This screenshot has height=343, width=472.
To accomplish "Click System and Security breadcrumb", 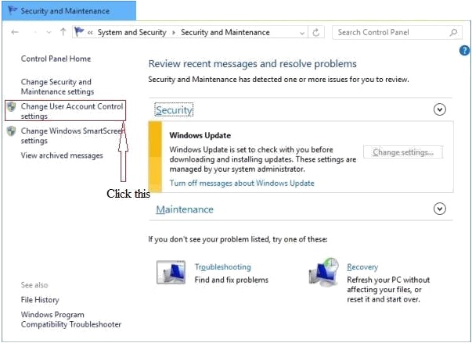I will pos(132,33).
